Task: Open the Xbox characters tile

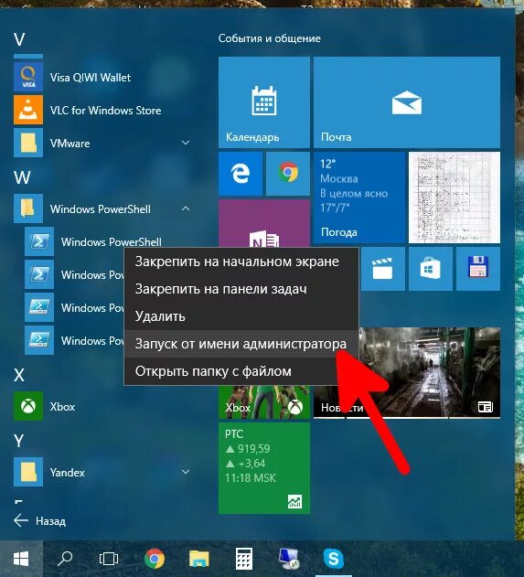Action: click(x=264, y=401)
